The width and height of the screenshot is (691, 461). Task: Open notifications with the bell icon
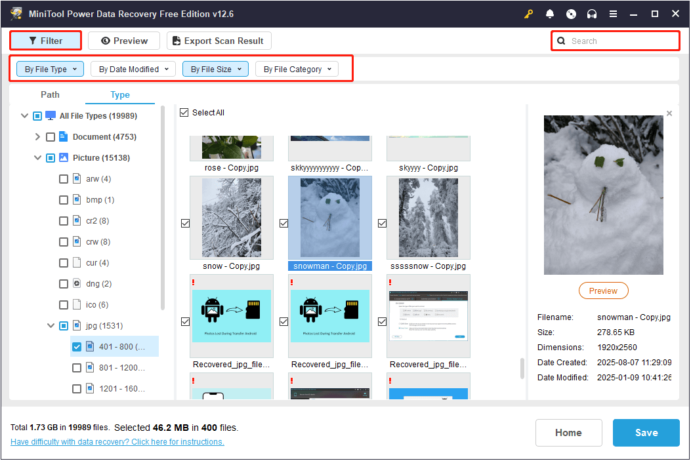[x=550, y=13]
